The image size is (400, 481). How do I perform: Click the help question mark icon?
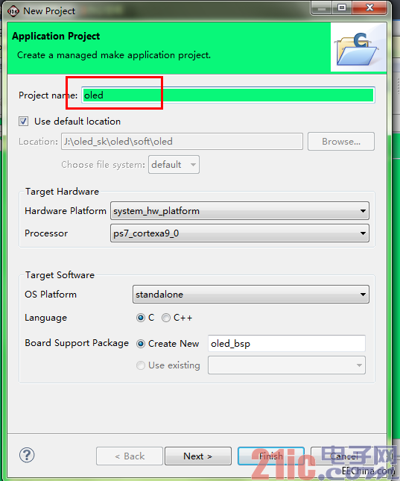coord(27,455)
